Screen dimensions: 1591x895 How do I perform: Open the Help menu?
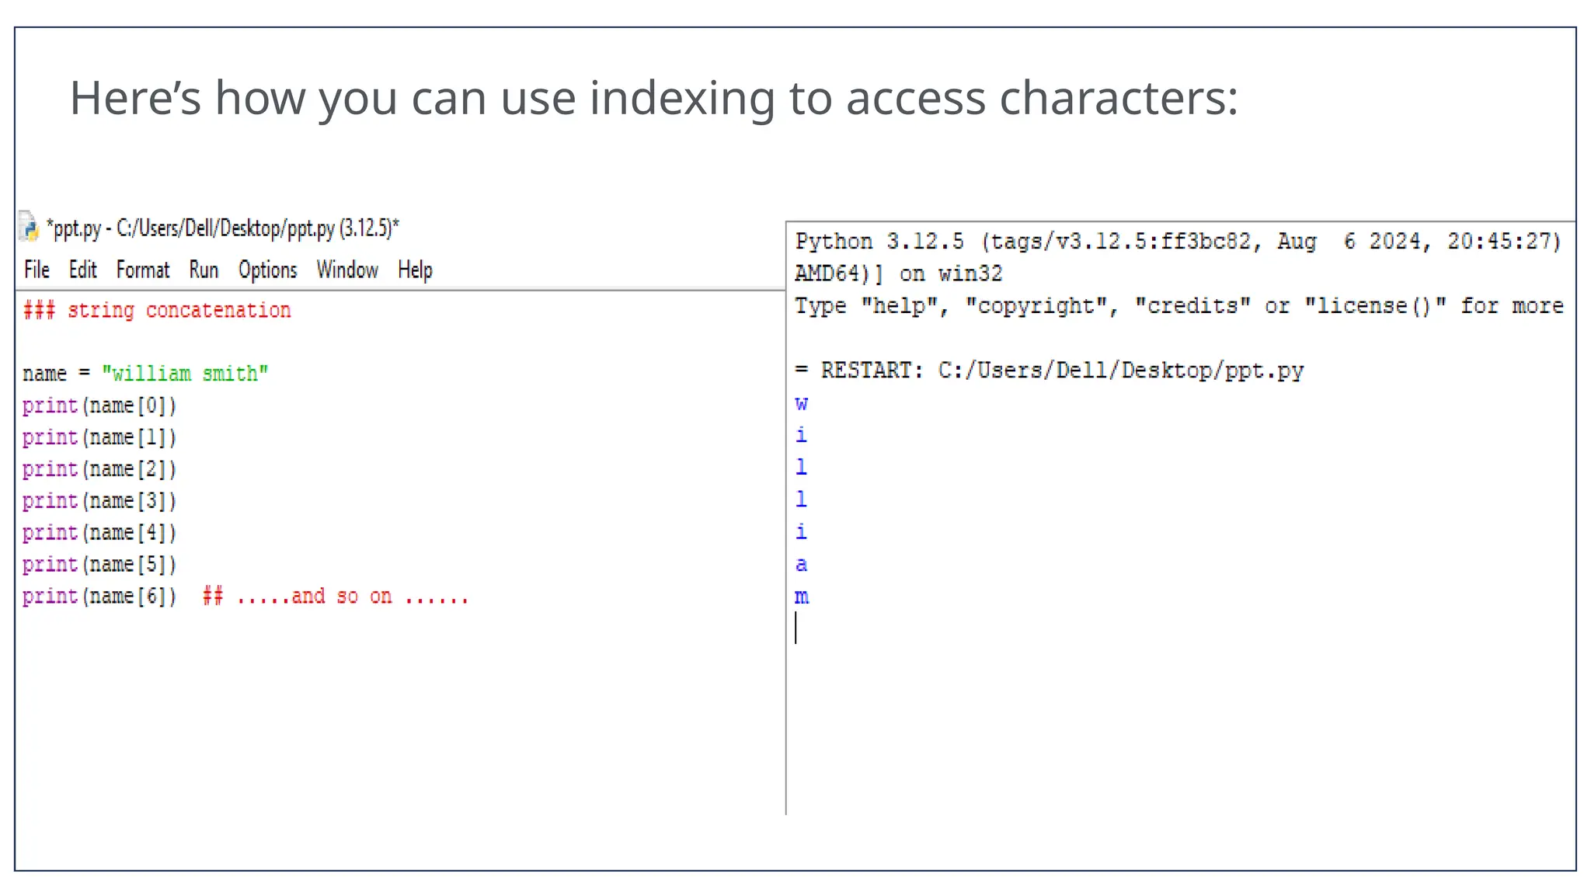click(x=415, y=270)
